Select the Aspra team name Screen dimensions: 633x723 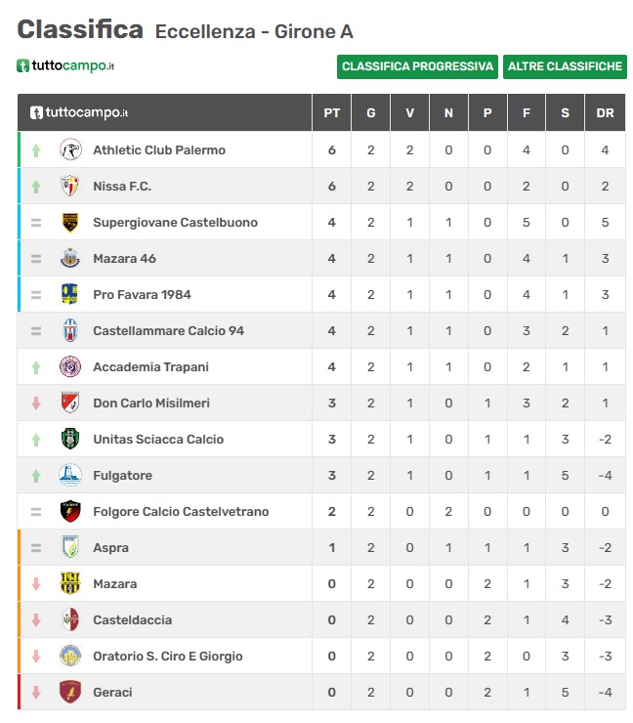[110, 548]
